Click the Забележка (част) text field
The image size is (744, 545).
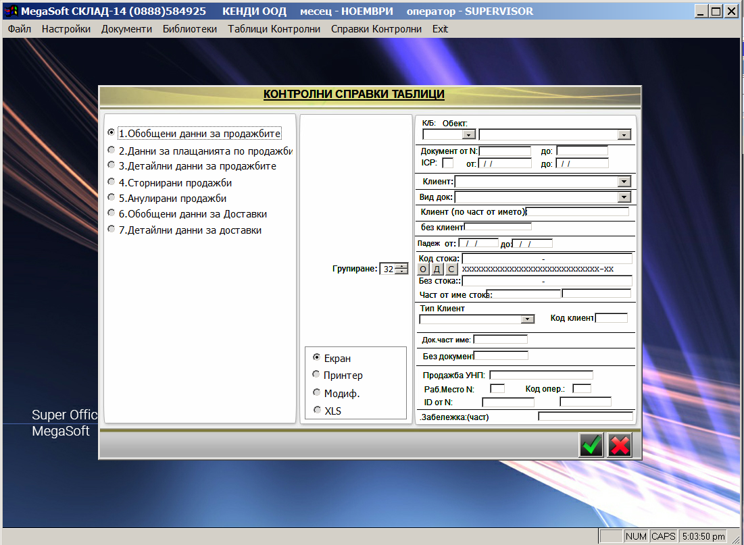click(x=585, y=417)
